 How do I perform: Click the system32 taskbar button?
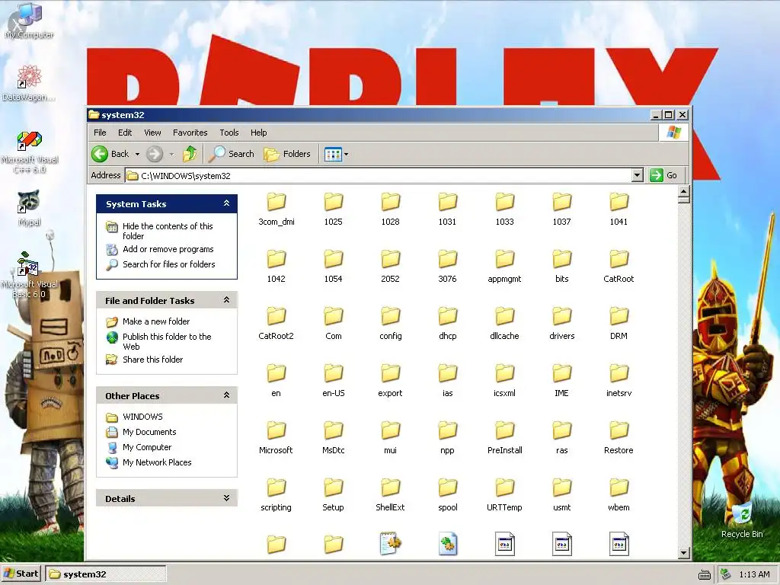[x=105, y=574]
